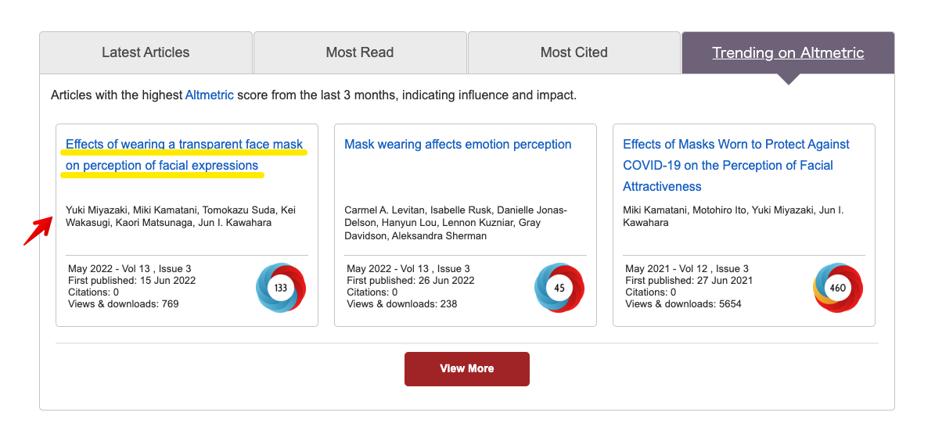Open 'Mask wearing affects emotion perception' article
Screen dimensions: 935x434
(x=458, y=145)
